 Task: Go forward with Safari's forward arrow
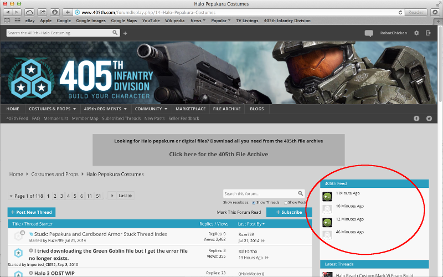(17, 12)
